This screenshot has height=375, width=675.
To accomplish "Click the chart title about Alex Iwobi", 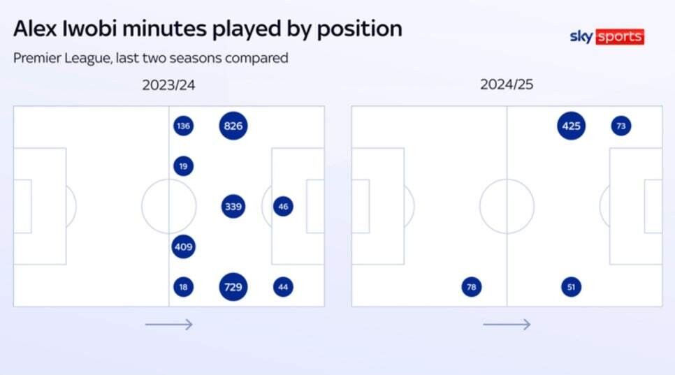I will 208,29.
